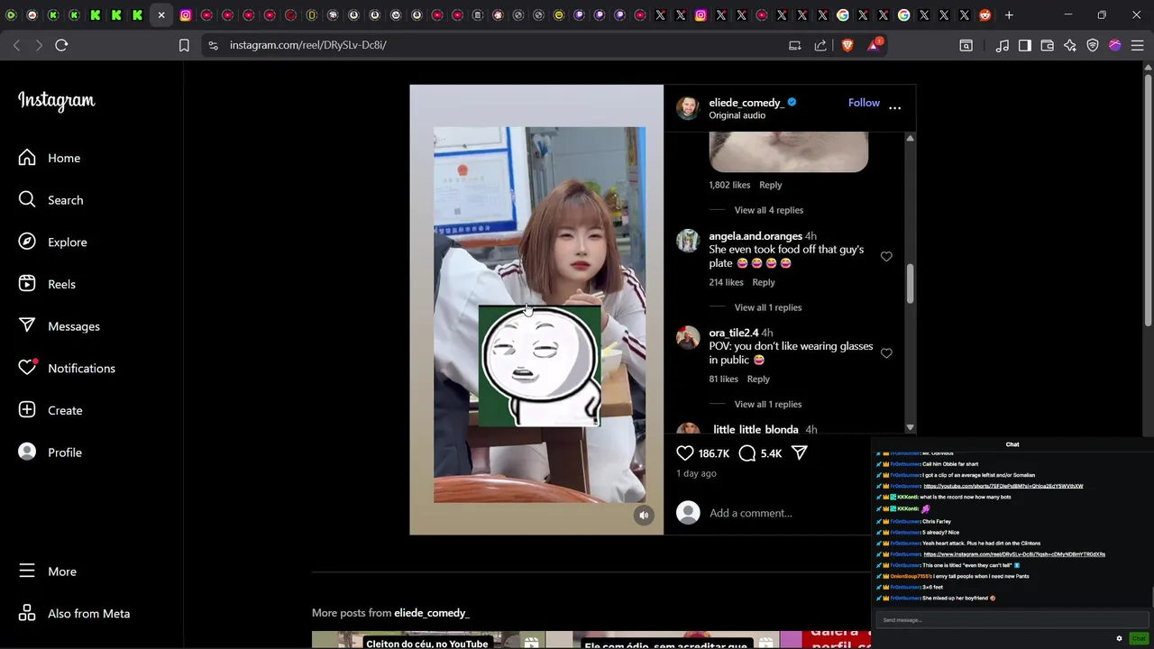Click the site info icon beside URL
The height and width of the screenshot is (649, 1154).
point(212,45)
